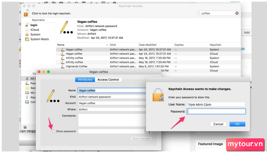
Task: Close the Vegan coffee window with red button
Action: point(39,72)
